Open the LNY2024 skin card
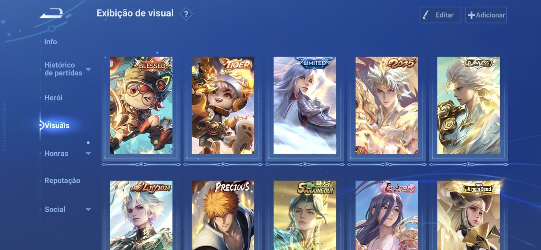The height and width of the screenshot is (250, 541). pos(141,215)
